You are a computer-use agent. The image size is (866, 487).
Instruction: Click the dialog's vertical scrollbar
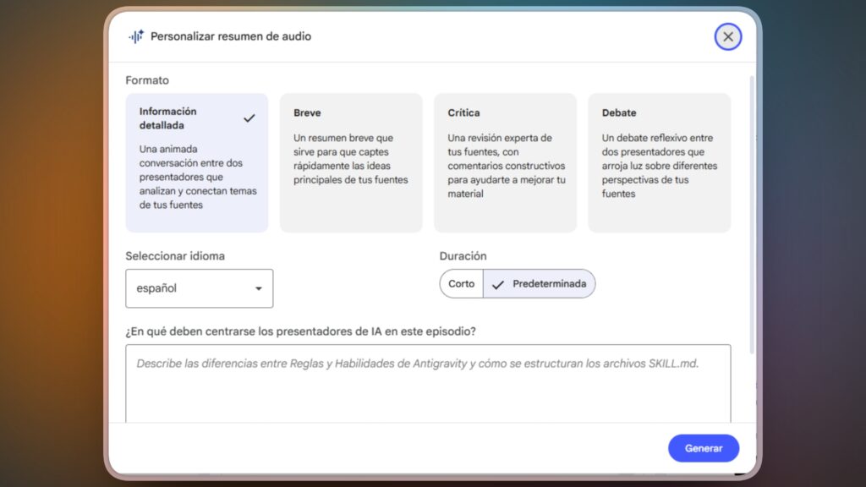[752, 211]
